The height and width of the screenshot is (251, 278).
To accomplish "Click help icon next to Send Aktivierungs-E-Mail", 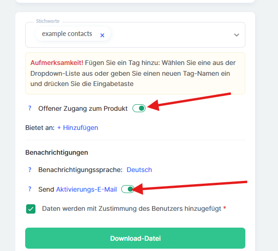I will coord(30,189).
